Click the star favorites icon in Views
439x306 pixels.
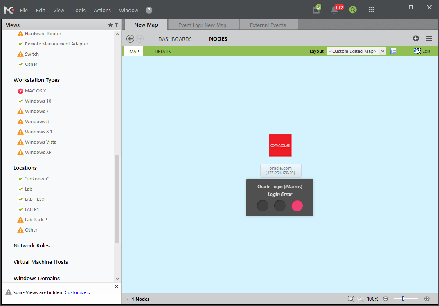click(110, 25)
